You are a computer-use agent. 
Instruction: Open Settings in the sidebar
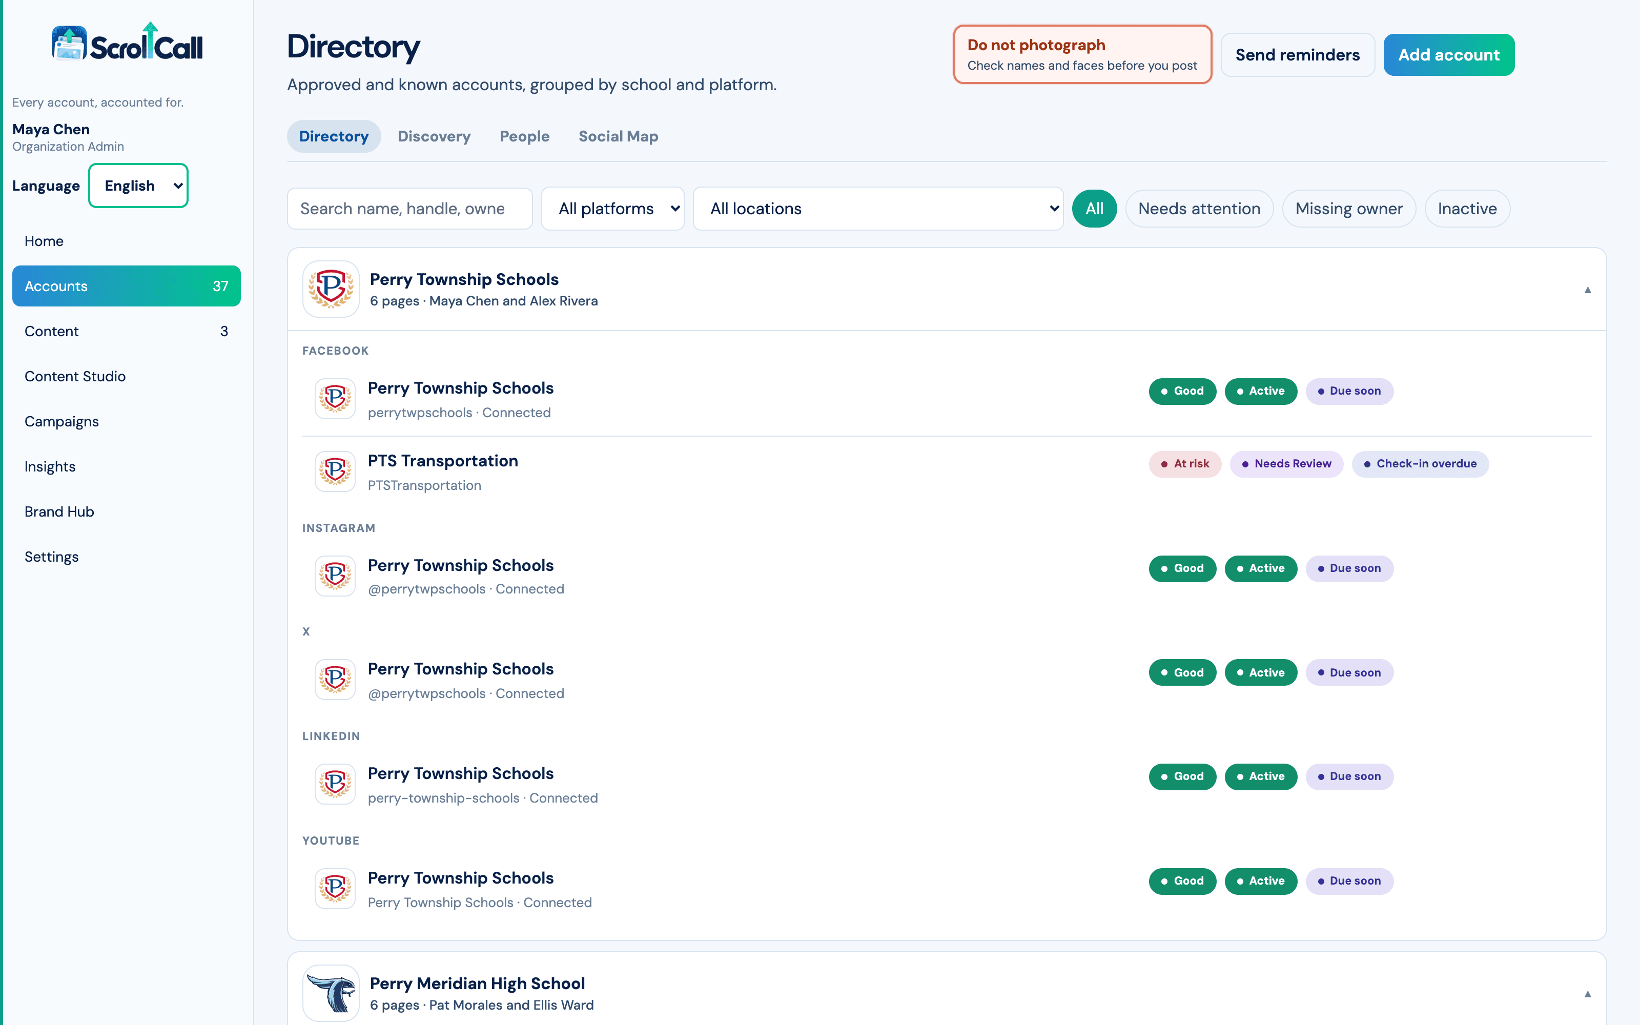coord(126,557)
